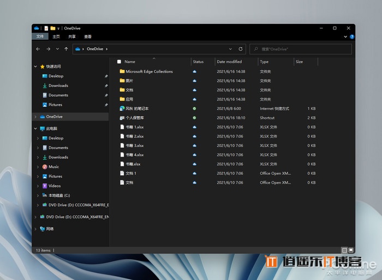The width and height of the screenshot is (382, 280).
Task: Go forward with the Forward arrow
Action: click(48, 49)
